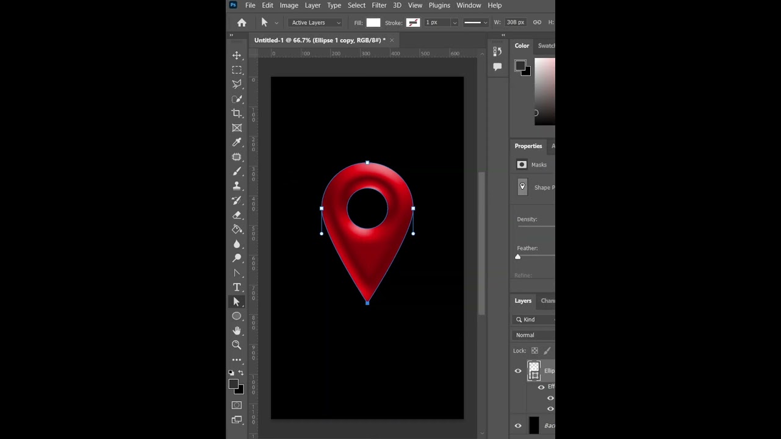781x439 pixels.
Task: Toggle lock image pixels brush icon
Action: [x=547, y=351]
